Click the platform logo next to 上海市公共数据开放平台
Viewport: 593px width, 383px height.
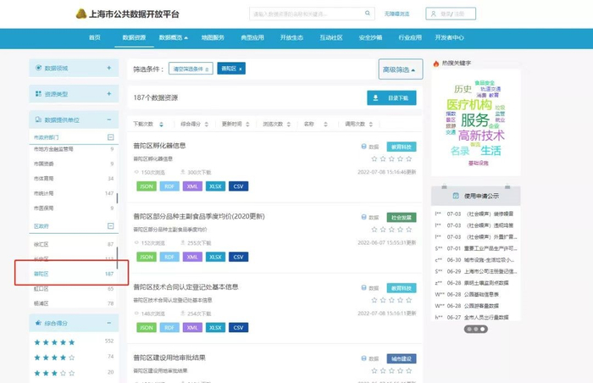click(81, 14)
